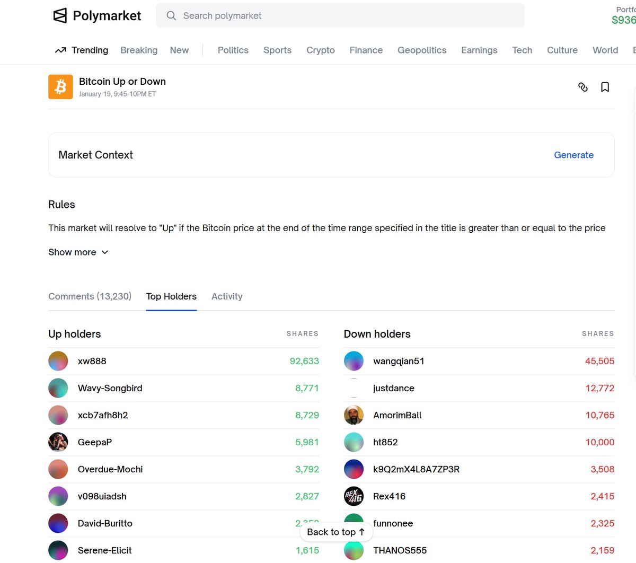Open funnonee username link

point(393,523)
